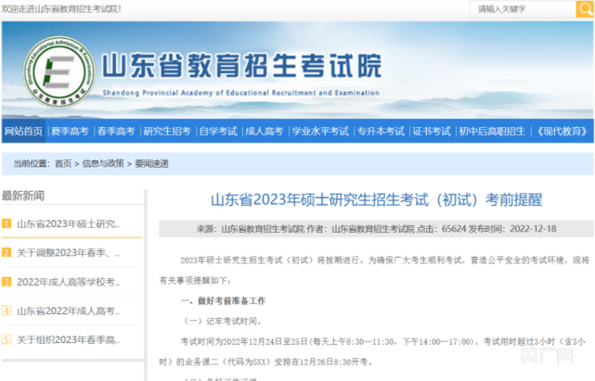The height and width of the screenshot is (381, 595).
Task: Click the publish date 2022-12-18
Action: tap(533, 229)
